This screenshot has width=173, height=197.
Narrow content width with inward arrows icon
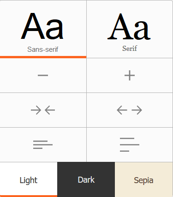pos(43,110)
